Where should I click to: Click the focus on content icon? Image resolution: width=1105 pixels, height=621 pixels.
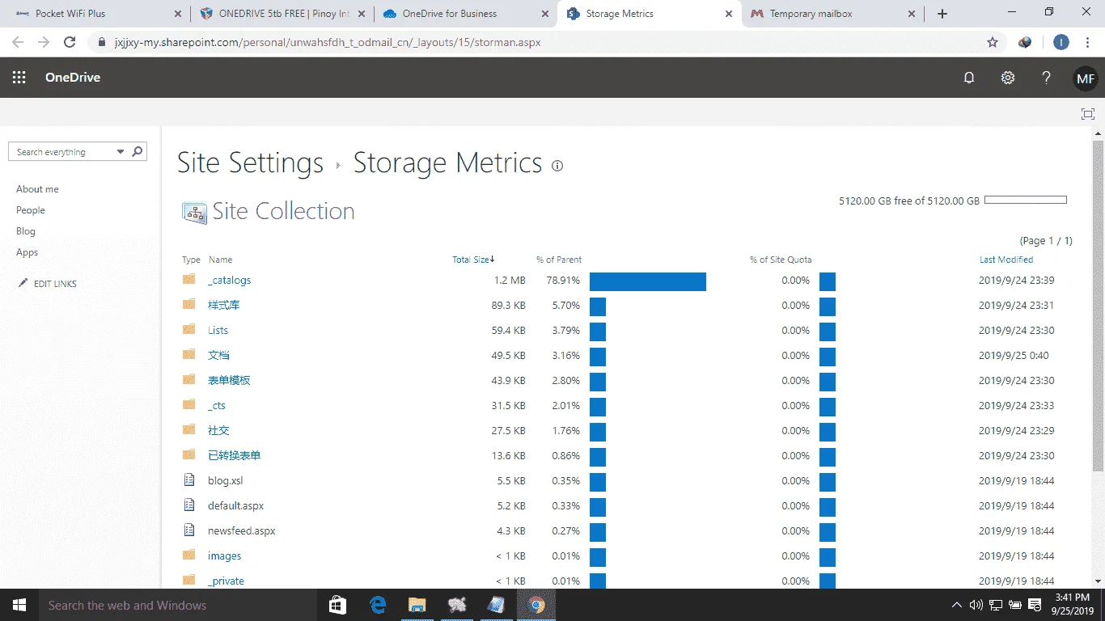[x=1088, y=114]
